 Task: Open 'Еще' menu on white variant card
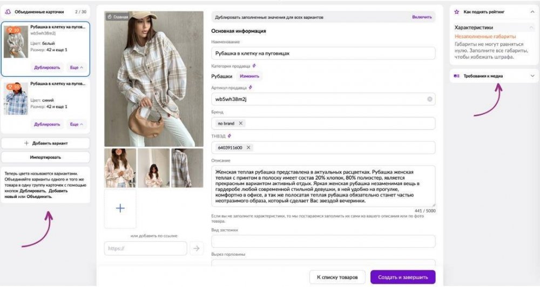pos(77,67)
